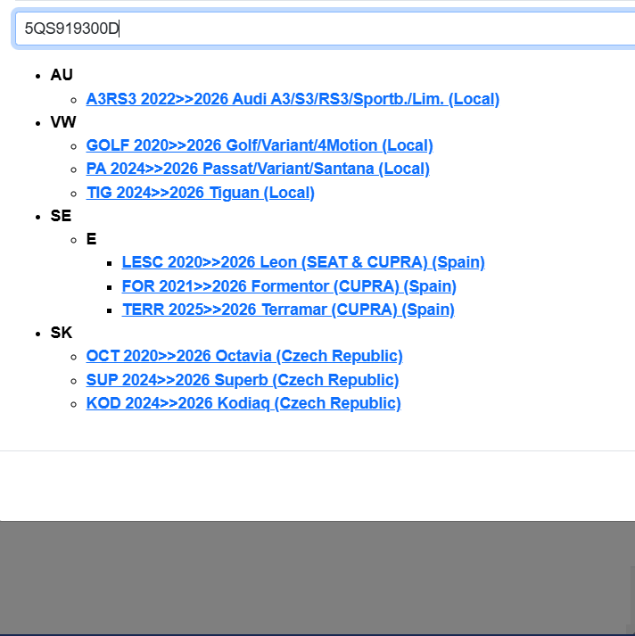Dismiss the dialog via the gray backdrop
The height and width of the screenshot is (636, 635).
tap(312, 578)
